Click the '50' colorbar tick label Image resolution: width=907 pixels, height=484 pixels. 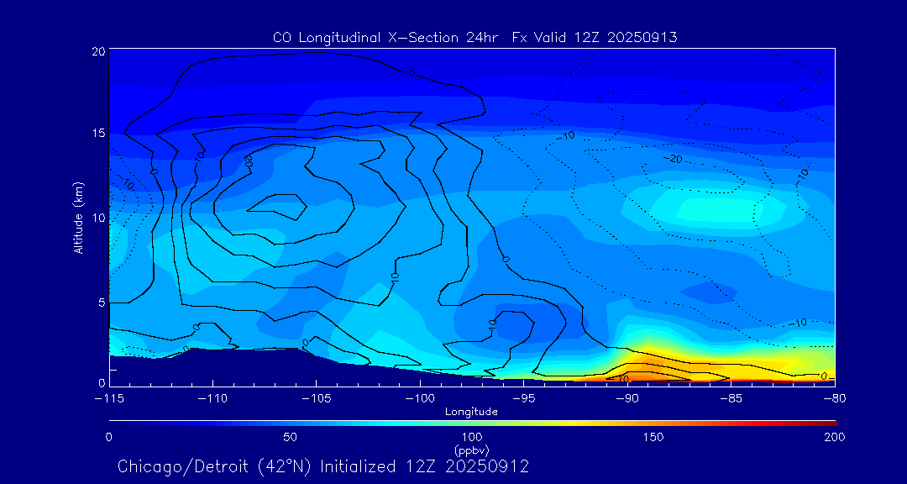pyautogui.click(x=290, y=437)
